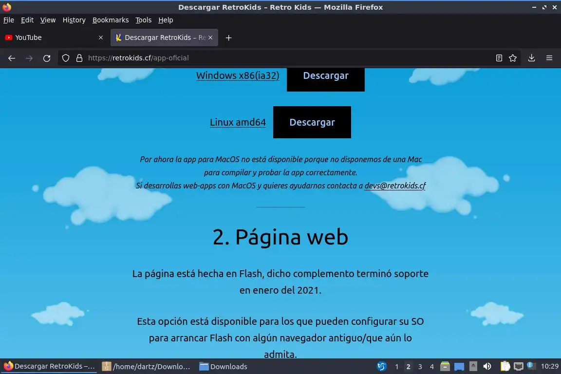This screenshot has width=561, height=374.
Task: Open the Linux amd64 link
Action: pyautogui.click(x=238, y=122)
